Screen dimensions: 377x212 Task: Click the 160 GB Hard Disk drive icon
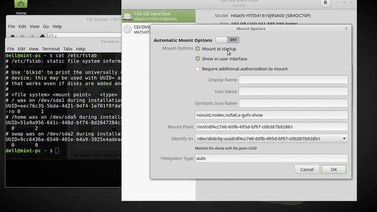click(x=127, y=16)
